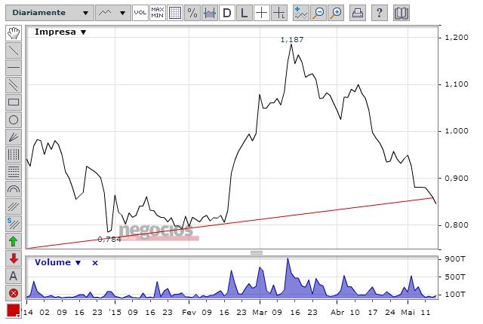Zoom in with the plus magnifier

coord(336,13)
